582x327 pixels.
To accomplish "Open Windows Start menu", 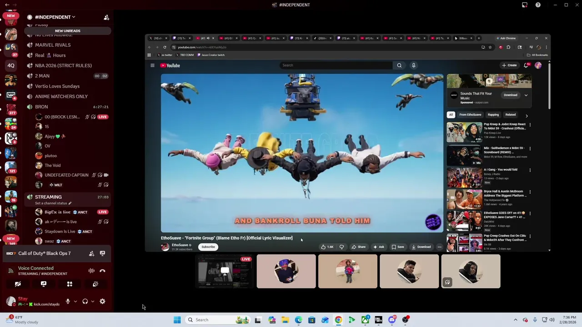I will coord(177,320).
